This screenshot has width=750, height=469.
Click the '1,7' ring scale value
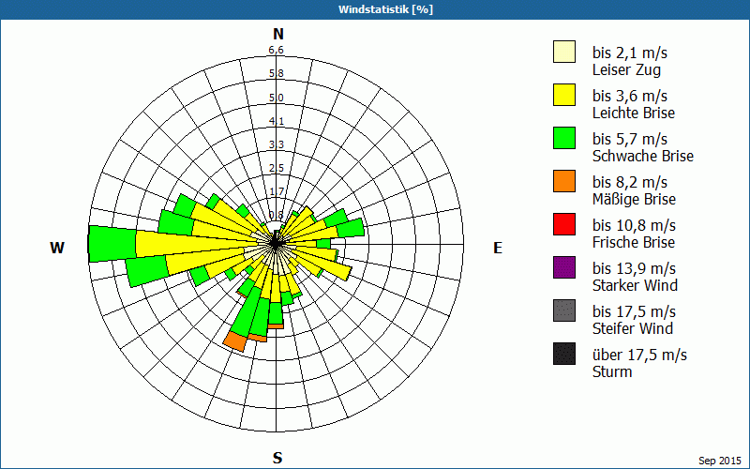(276, 191)
